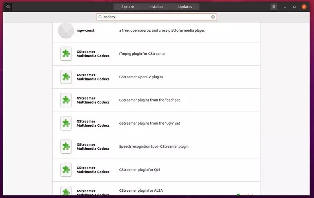Switch to the Updates tab

tap(185, 7)
